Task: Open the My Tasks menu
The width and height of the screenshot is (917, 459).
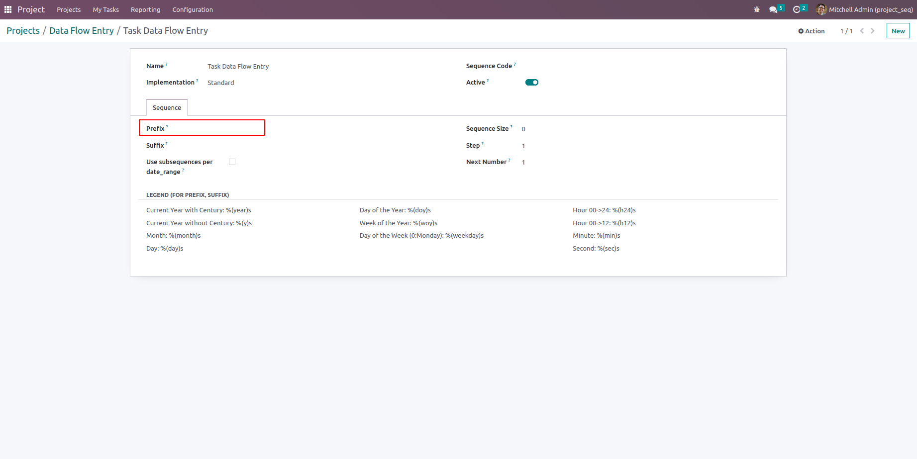Action: pyautogui.click(x=106, y=9)
